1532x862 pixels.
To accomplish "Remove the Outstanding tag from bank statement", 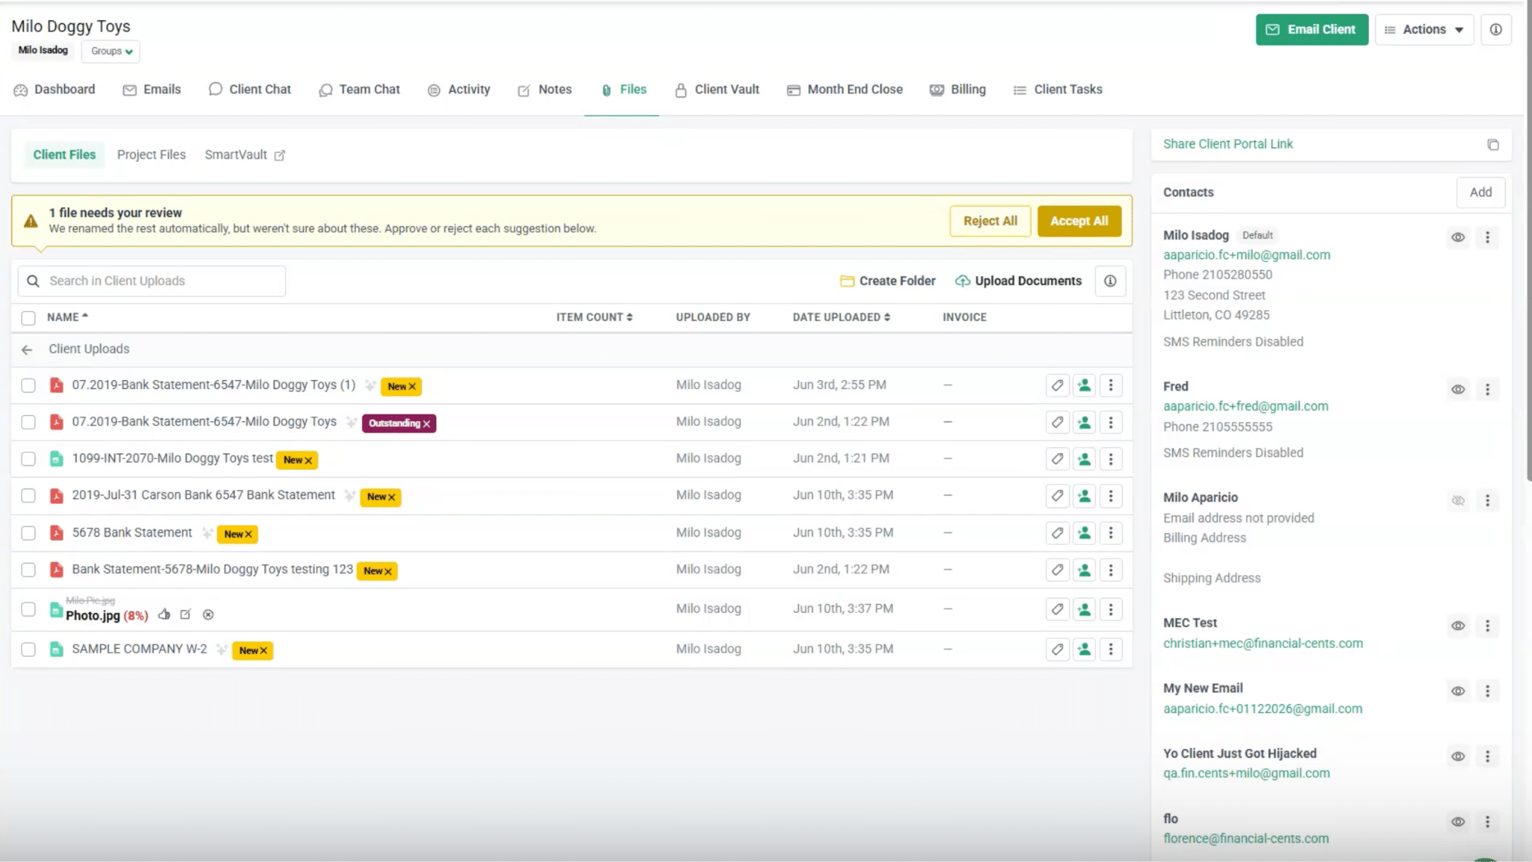I will click(x=426, y=424).
